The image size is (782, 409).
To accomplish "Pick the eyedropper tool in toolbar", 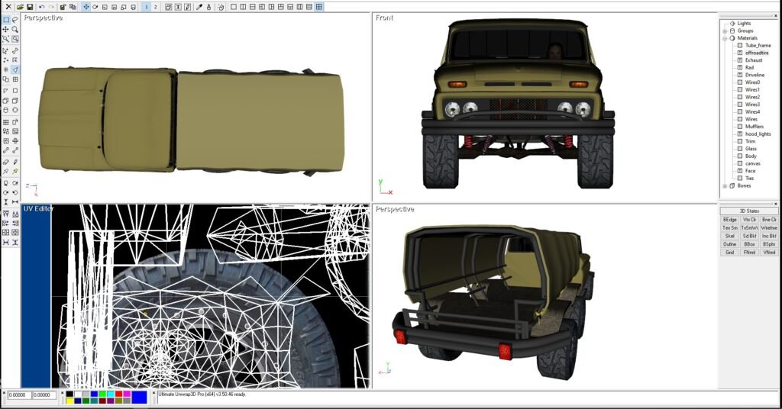I will click(x=199, y=7).
